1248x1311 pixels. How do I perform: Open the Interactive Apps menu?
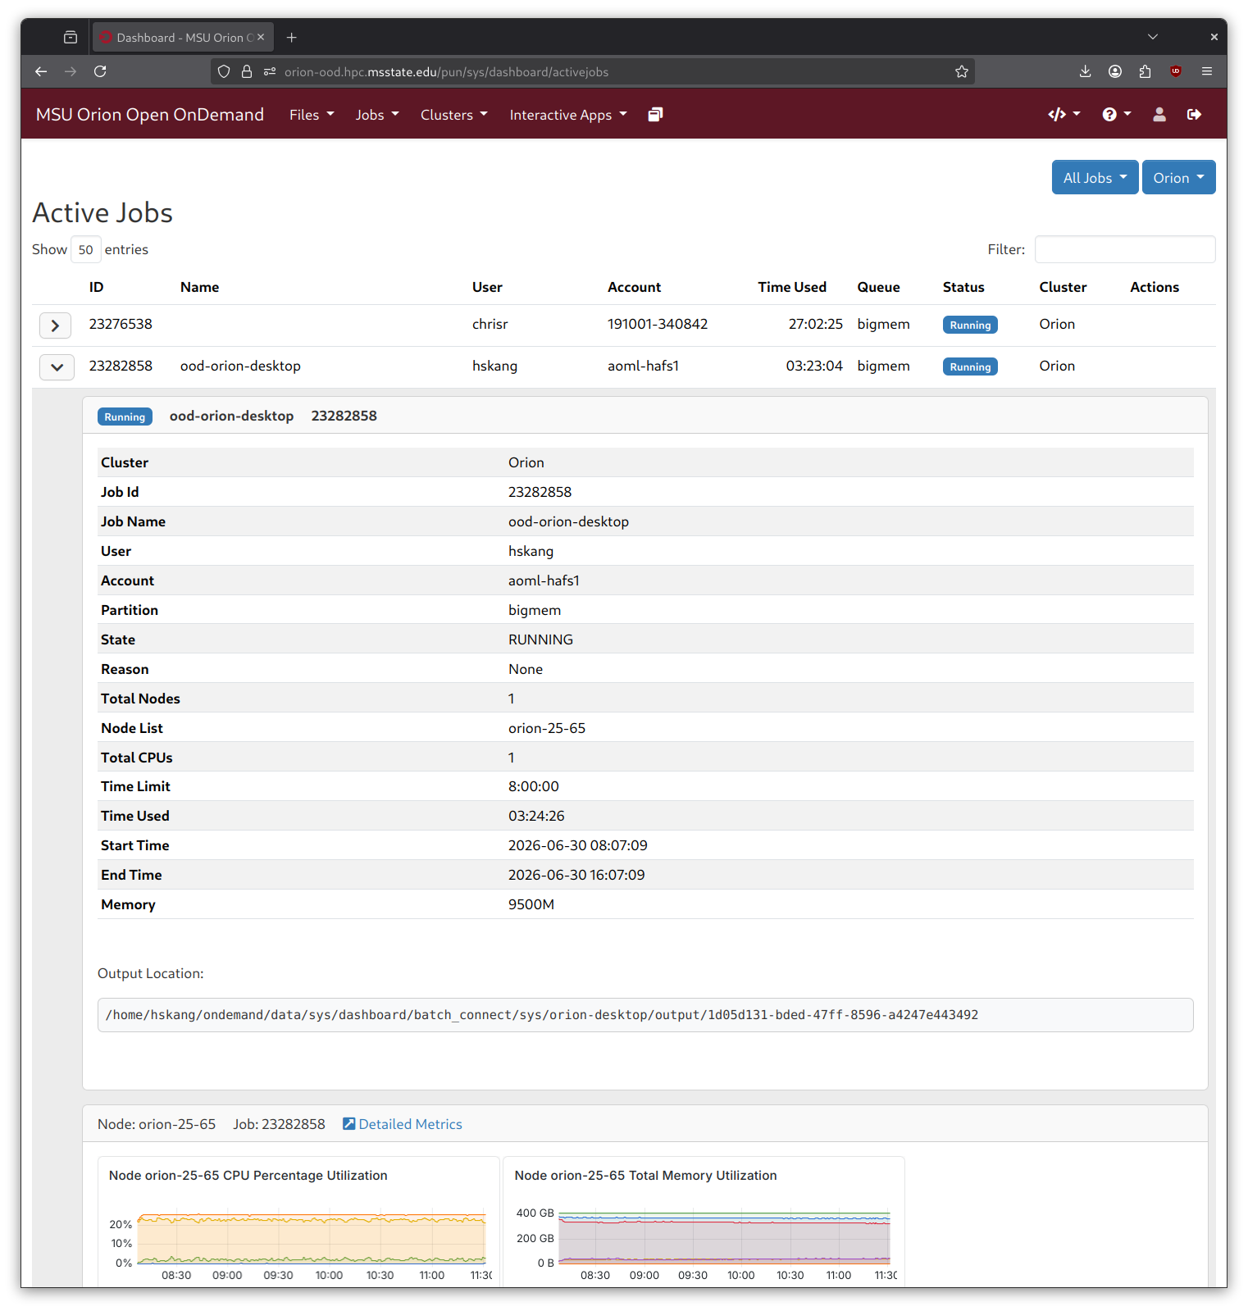tap(568, 115)
